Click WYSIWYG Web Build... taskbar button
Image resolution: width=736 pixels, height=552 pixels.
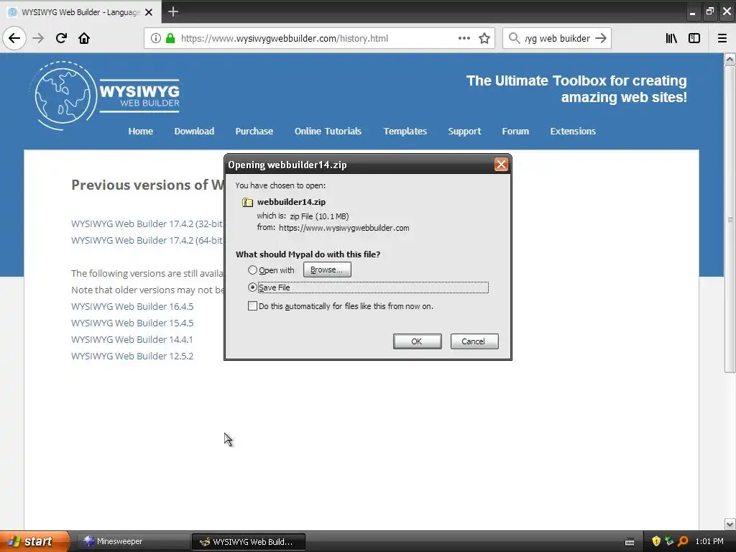pos(249,542)
